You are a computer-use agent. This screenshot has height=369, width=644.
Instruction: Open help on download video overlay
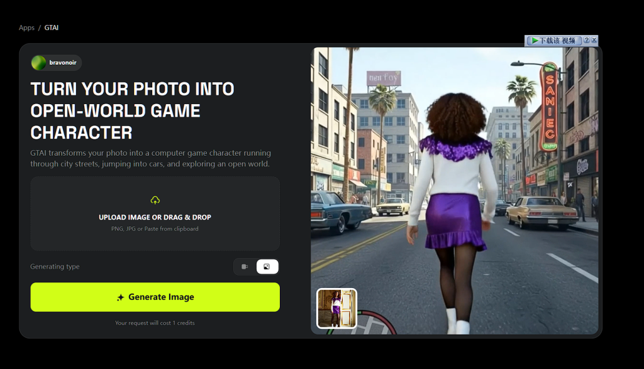tap(587, 40)
